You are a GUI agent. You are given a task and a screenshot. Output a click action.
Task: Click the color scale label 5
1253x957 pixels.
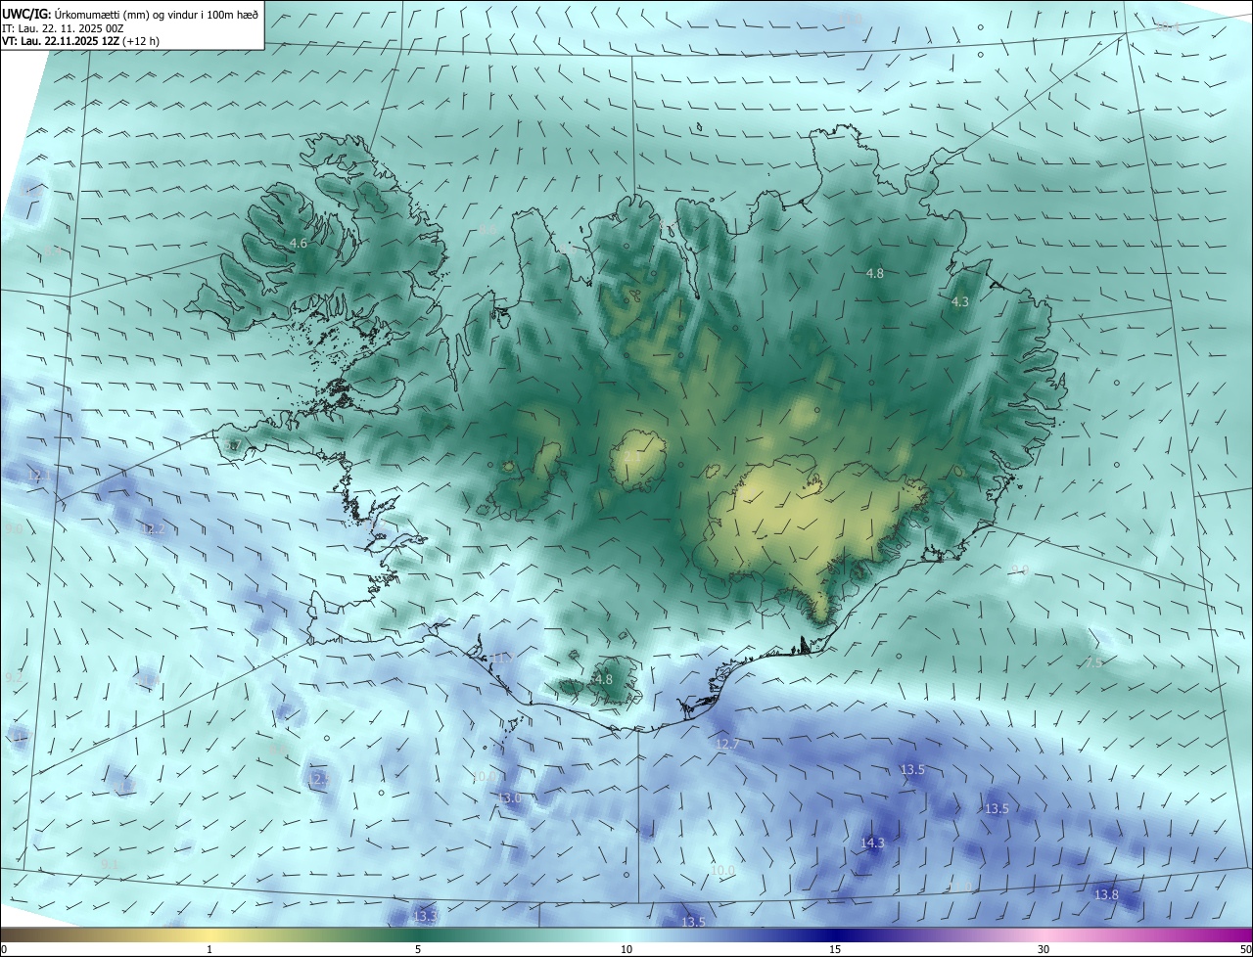tap(418, 949)
